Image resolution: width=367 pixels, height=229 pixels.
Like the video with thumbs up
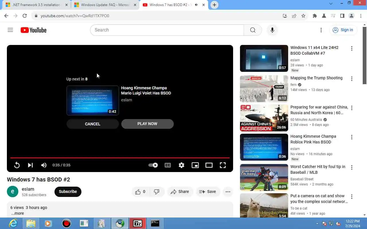[x=140, y=192]
